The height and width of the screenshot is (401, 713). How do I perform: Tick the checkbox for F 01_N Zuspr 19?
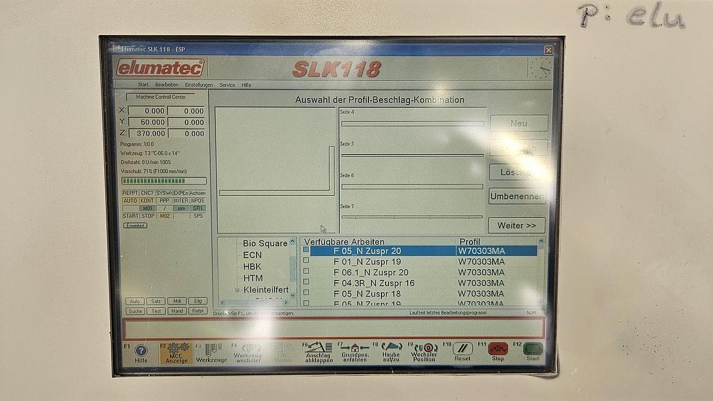coord(306,261)
